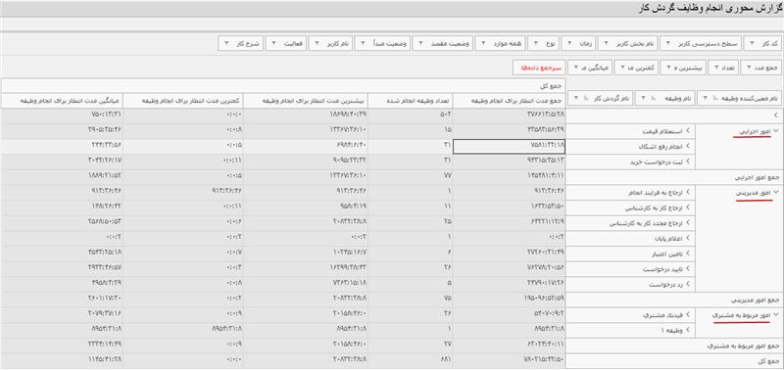Open filter arrow on میانگین data field
Screen dimensions: 784x370
[x=576, y=67]
